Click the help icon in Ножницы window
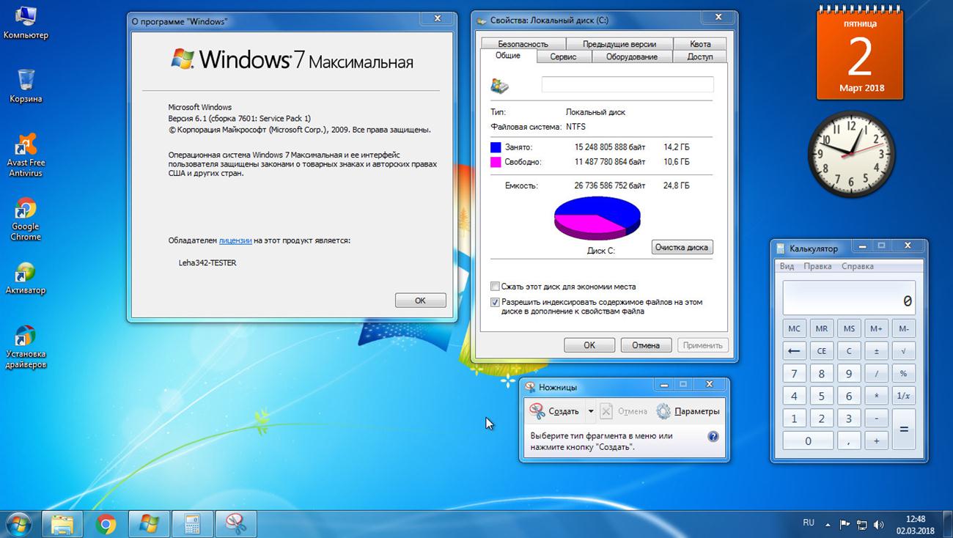 [713, 436]
